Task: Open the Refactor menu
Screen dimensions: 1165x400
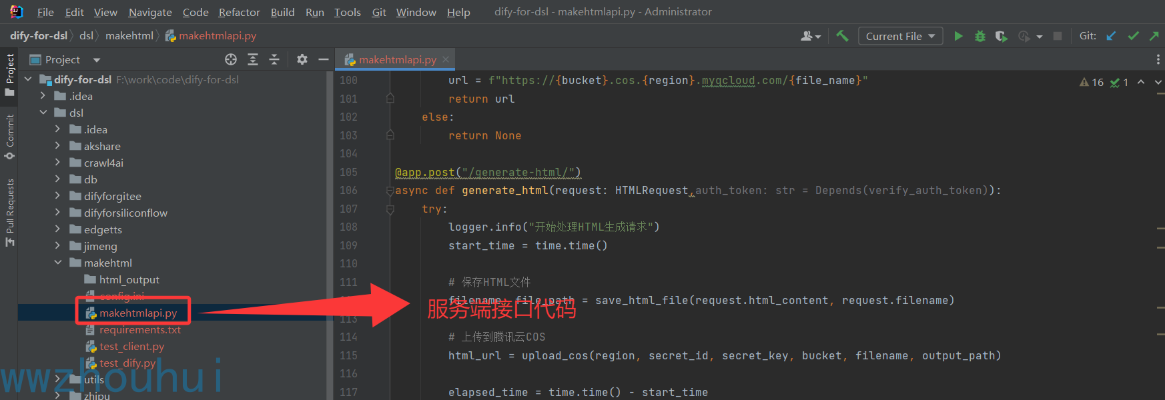Action: pos(239,12)
